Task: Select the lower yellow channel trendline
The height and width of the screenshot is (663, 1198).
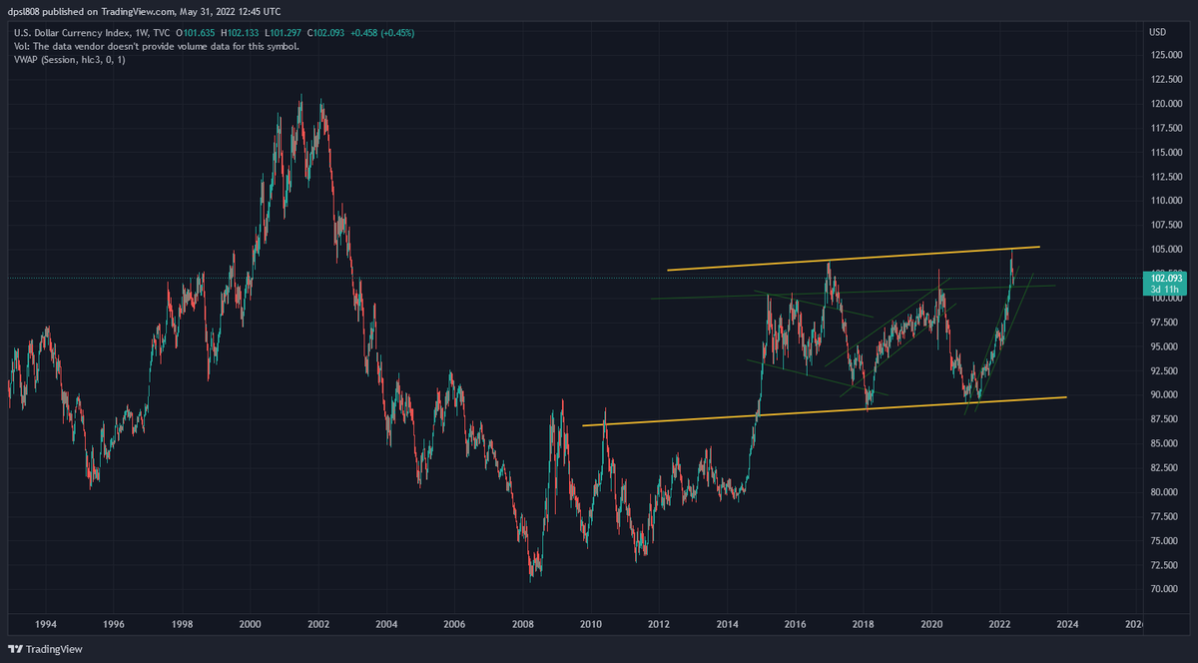Action: click(x=825, y=411)
